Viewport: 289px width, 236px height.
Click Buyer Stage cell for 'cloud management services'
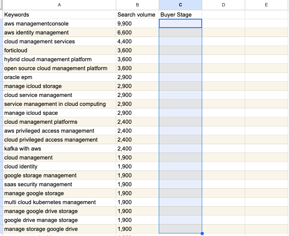pos(180,41)
